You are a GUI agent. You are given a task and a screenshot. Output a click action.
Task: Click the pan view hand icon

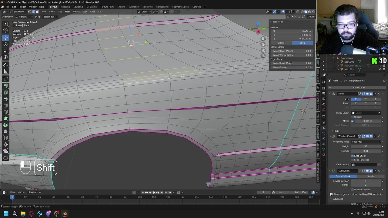263,45
